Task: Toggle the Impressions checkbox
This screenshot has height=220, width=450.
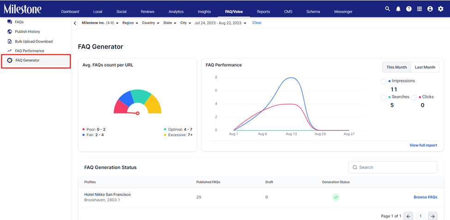Action: 384,82
